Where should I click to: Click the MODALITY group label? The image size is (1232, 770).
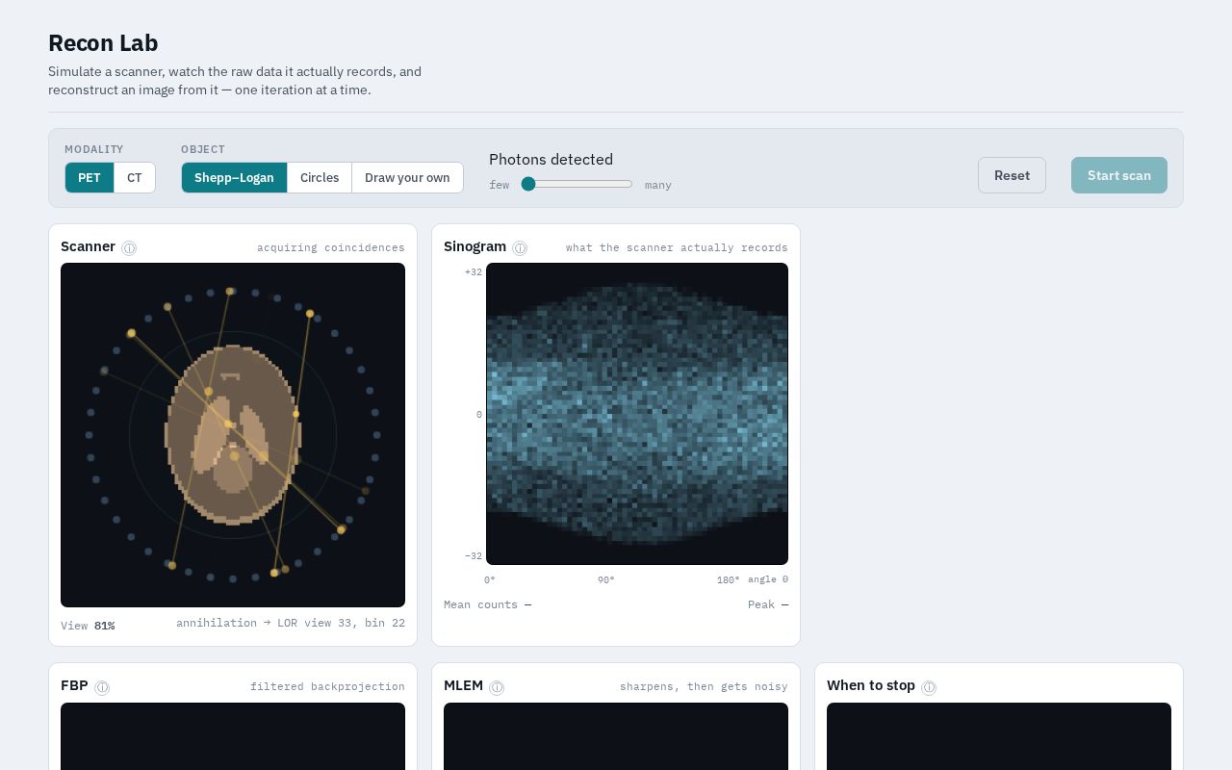94,149
